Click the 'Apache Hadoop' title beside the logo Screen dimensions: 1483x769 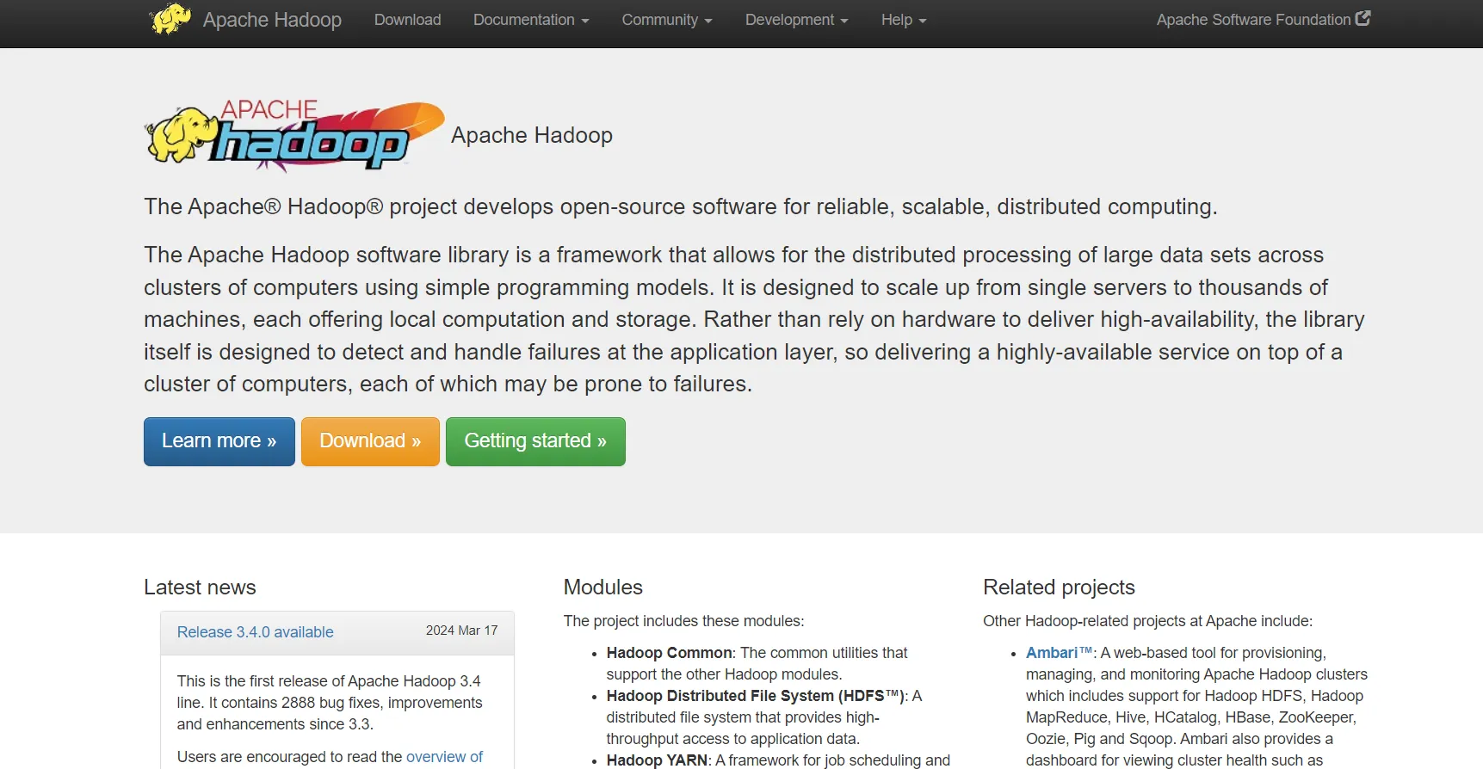tap(532, 136)
